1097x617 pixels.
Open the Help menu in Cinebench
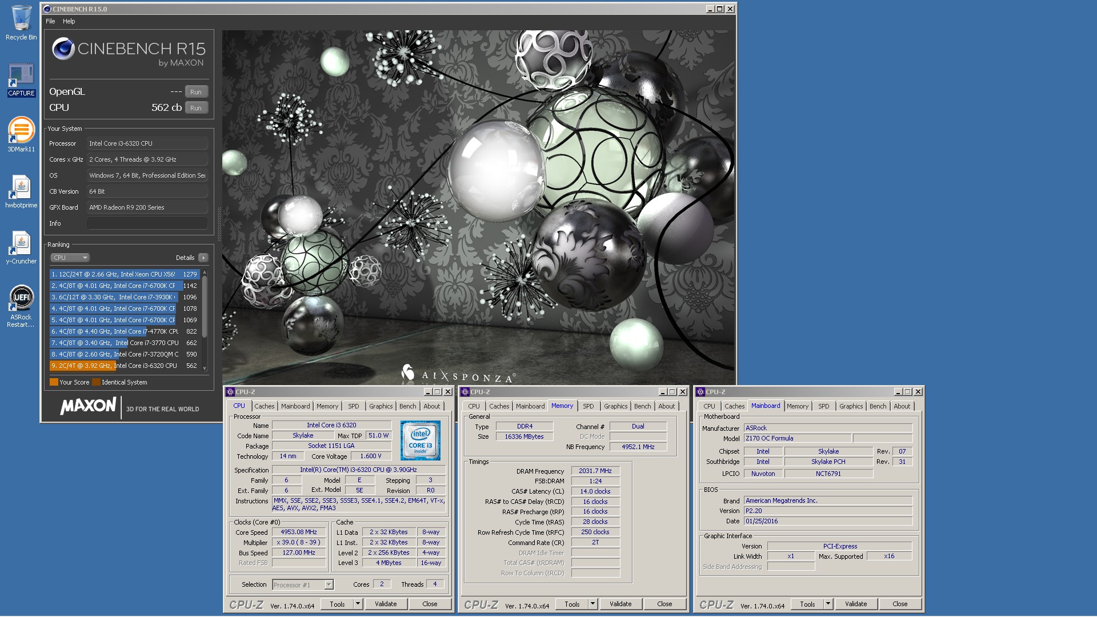point(69,21)
